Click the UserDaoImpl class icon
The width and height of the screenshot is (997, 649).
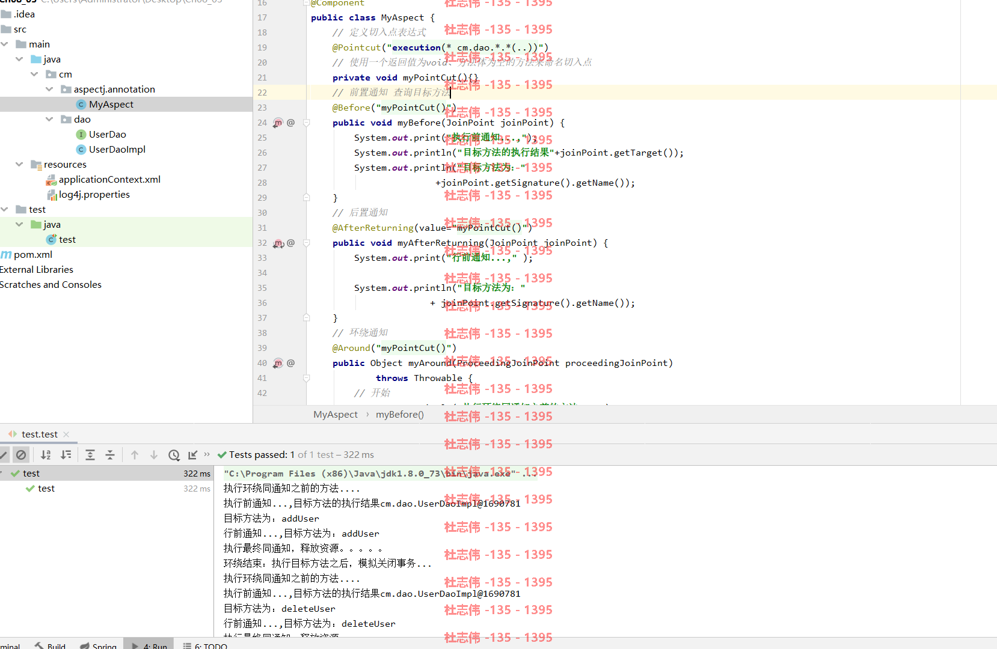coord(81,149)
